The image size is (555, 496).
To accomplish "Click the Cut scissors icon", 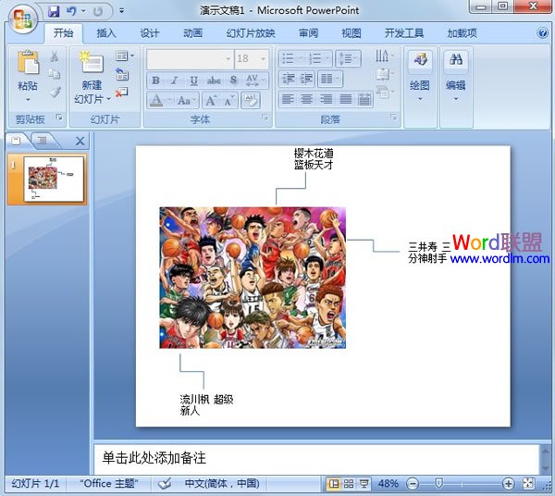I will pyautogui.click(x=55, y=56).
